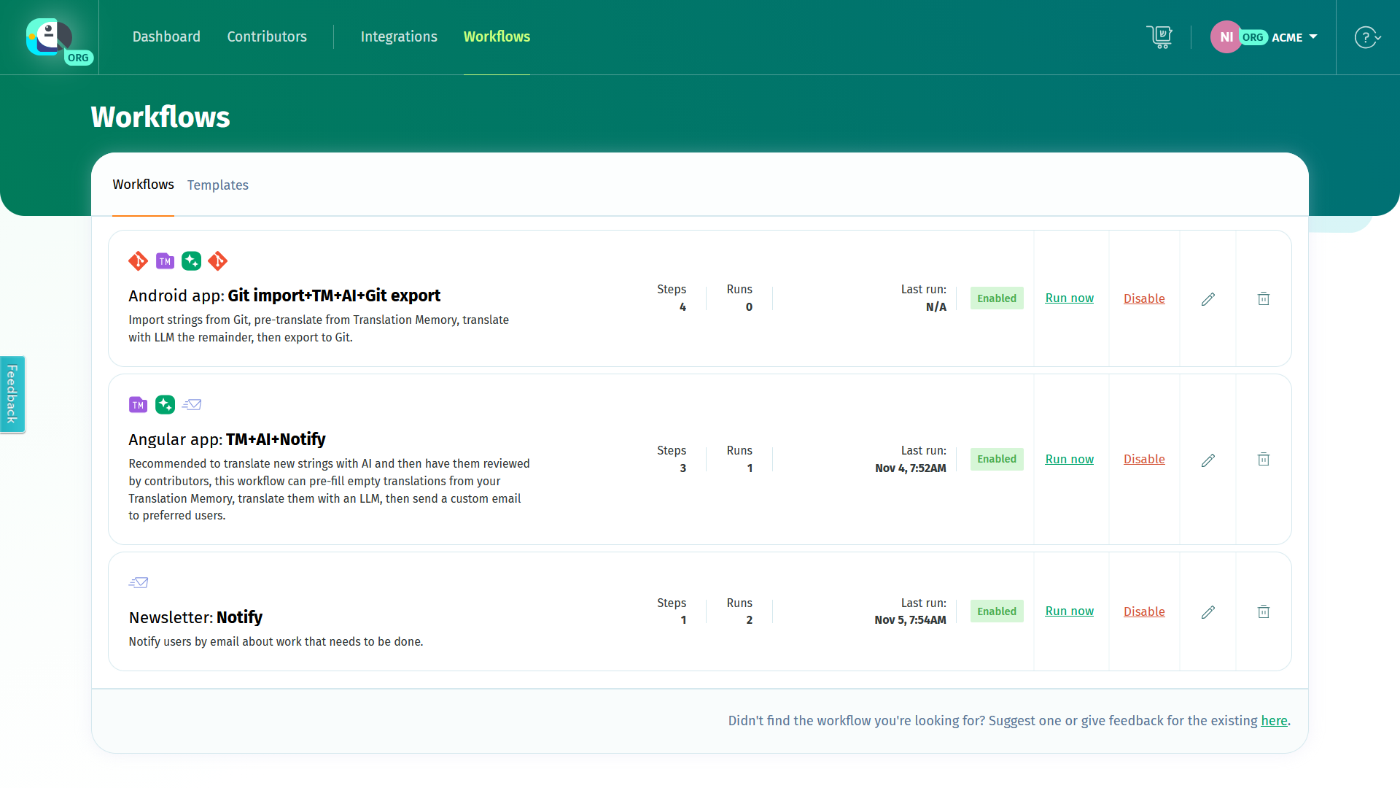Go to the Contributors page

(267, 36)
